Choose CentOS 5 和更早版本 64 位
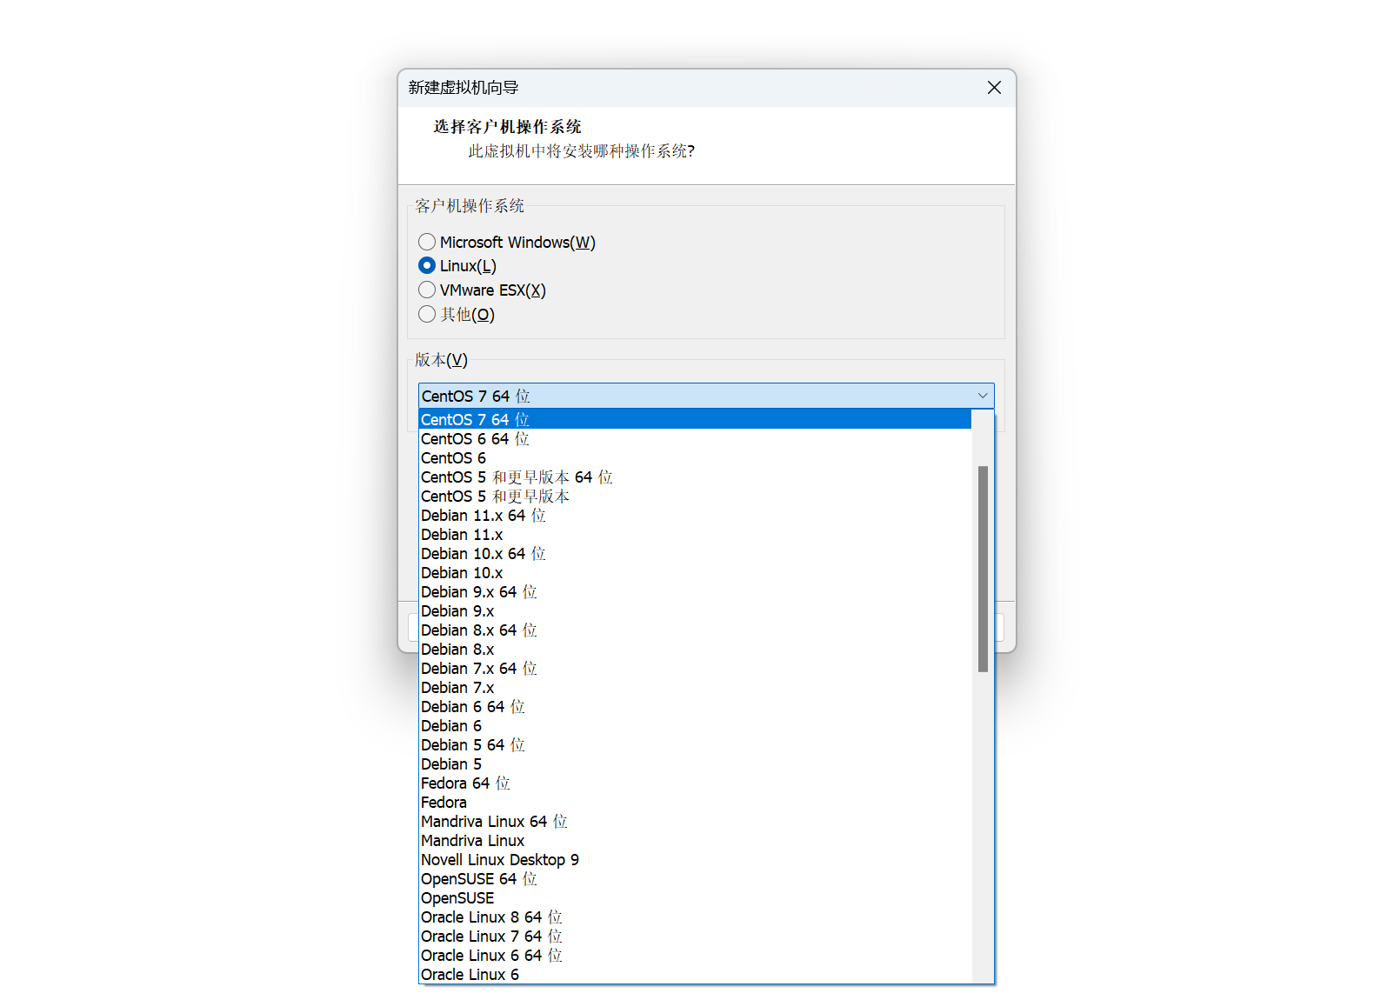The height and width of the screenshot is (1000, 1394). click(695, 477)
